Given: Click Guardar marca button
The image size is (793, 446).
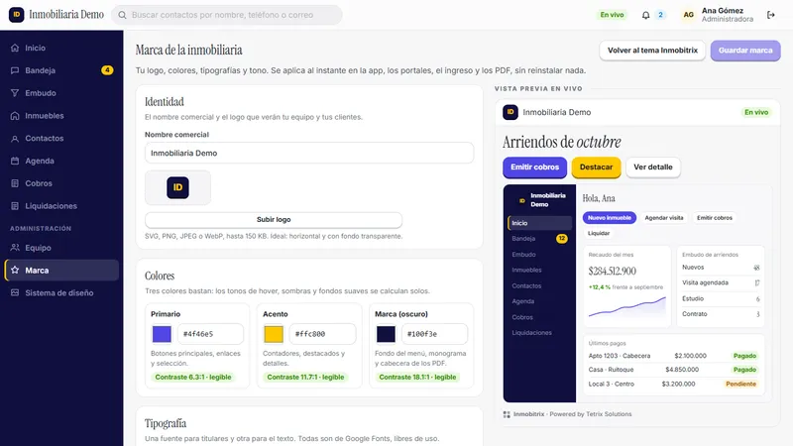Looking at the screenshot, I should click(x=745, y=51).
